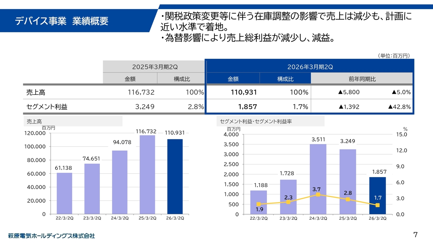The height and width of the screenshot is (243, 433).
Task: Click the 前年同期比 column header
Action: 362,79
